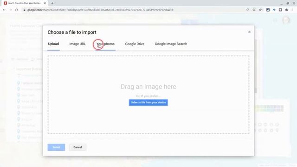Viewport: 297px width, 167px height.
Task: Open the Image URL tab
Action: tap(77, 44)
